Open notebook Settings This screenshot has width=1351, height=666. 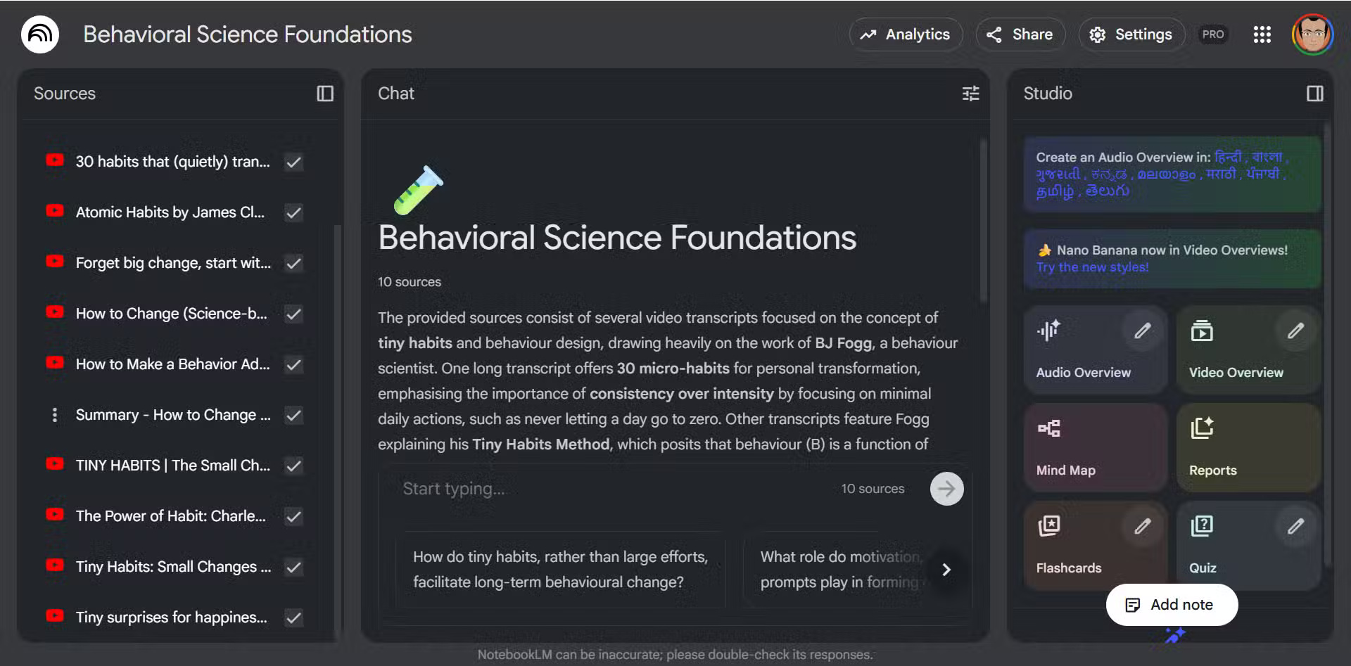coord(1131,34)
